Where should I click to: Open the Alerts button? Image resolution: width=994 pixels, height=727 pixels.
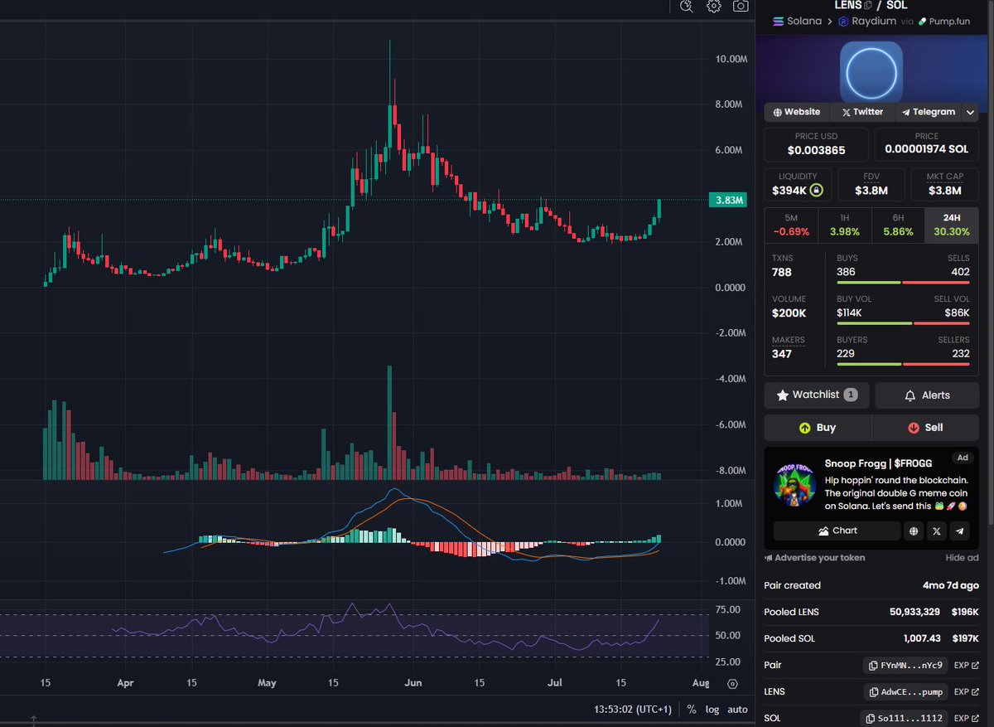[926, 395]
